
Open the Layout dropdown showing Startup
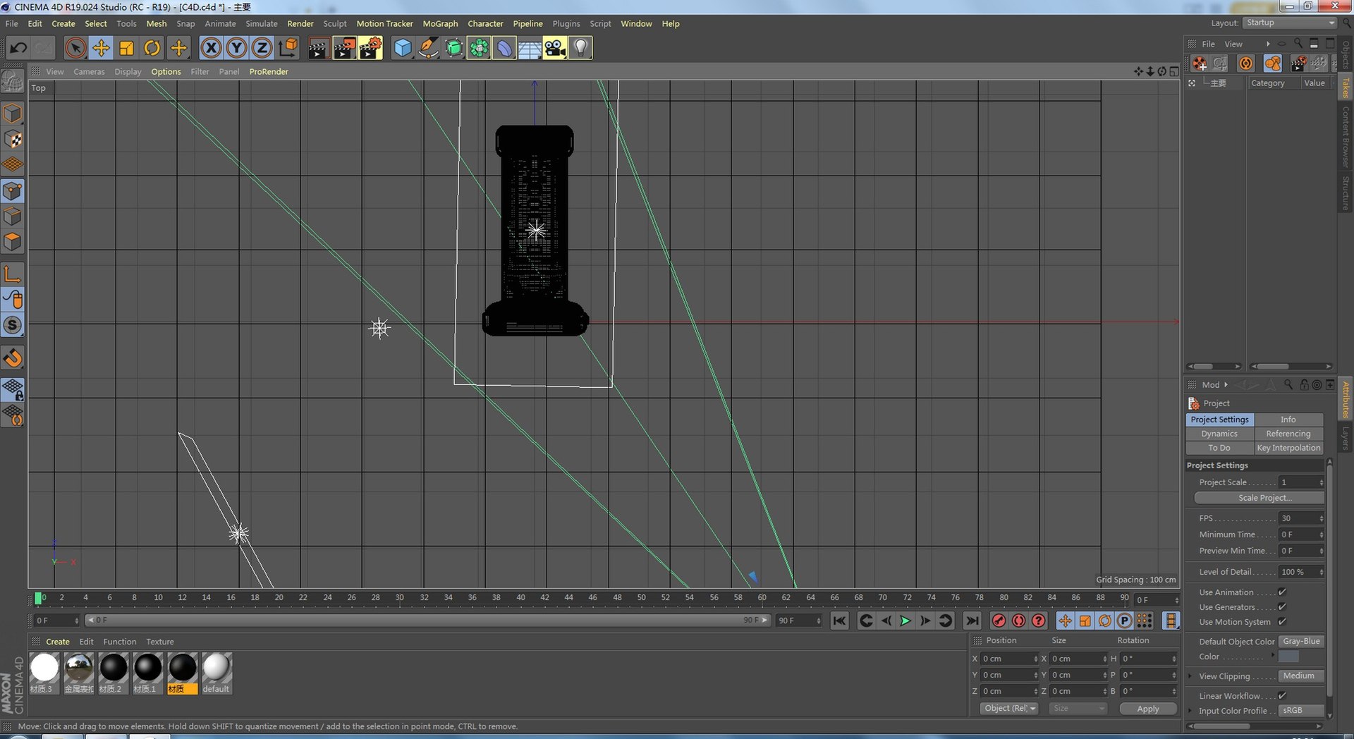pos(1289,23)
